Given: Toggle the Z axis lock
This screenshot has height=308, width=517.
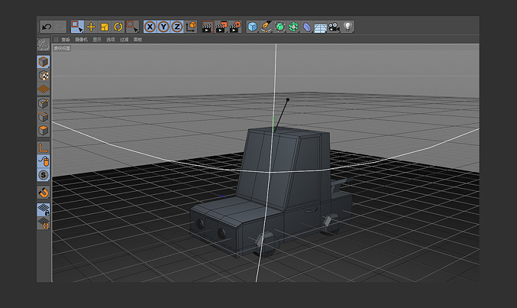Looking at the screenshot, I should 177,26.
